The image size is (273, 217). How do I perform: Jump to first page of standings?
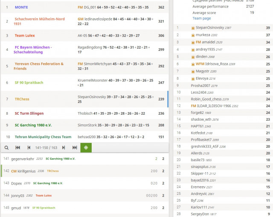(x=18, y=148)
